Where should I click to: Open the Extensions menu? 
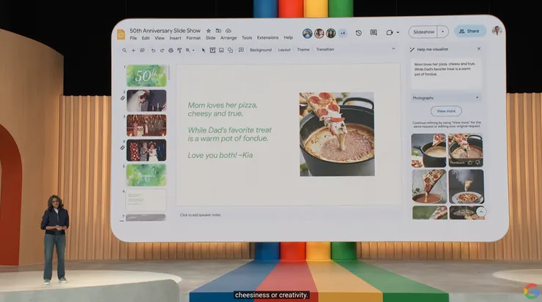(267, 37)
